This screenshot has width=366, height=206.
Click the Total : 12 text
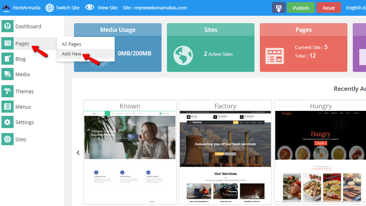[305, 55]
